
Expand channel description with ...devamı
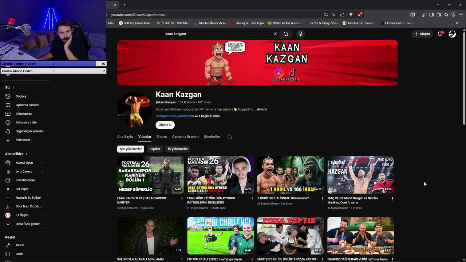click(x=261, y=109)
